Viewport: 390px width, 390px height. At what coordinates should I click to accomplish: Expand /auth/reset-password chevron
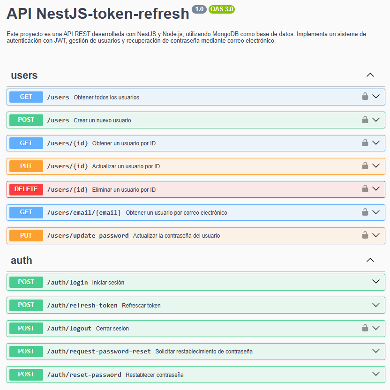tap(376, 374)
